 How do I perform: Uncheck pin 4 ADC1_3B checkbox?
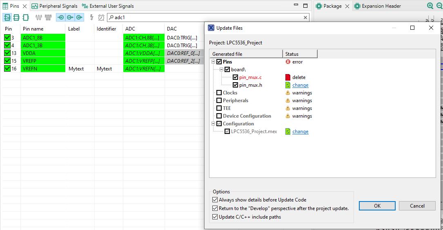click(x=7, y=45)
